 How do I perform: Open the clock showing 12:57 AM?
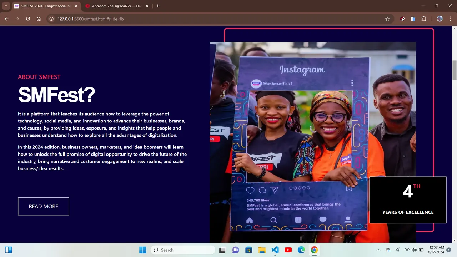[x=436, y=250]
